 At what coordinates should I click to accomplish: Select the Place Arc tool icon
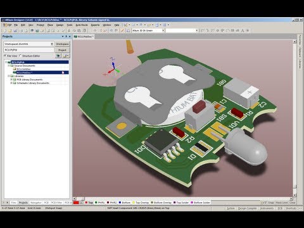coord(227,30)
